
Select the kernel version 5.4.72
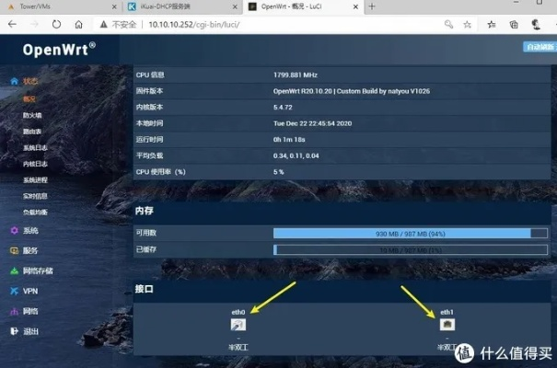coord(283,107)
